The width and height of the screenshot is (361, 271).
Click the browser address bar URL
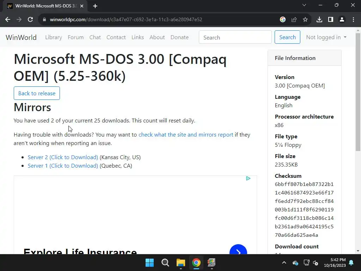pos(126,20)
